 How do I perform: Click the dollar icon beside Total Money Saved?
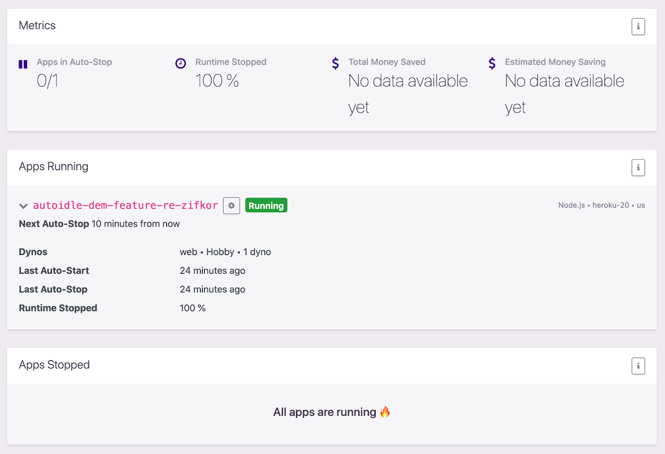pyautogui.click(x=335, y=64)
